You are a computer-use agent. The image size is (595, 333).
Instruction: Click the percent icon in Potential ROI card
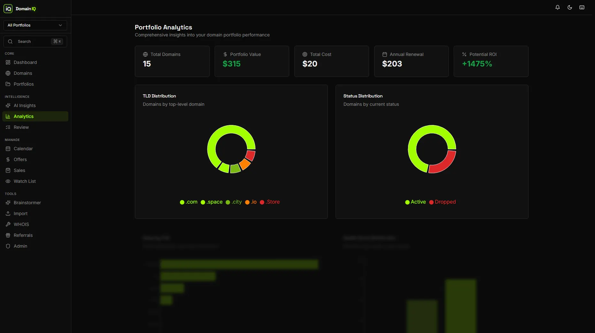coord(464,54)
